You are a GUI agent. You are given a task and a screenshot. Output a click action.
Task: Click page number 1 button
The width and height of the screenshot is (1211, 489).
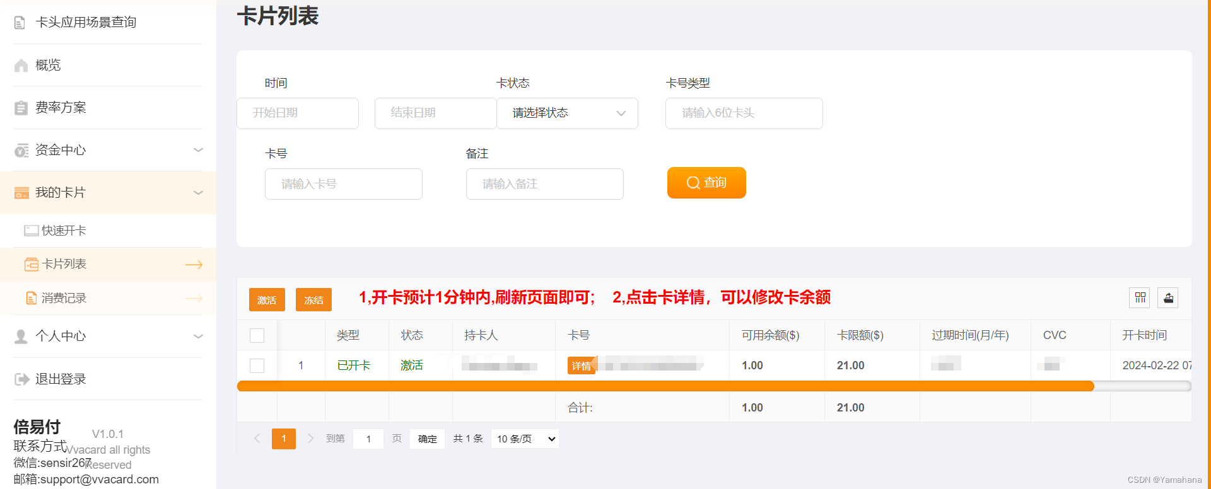click(284, 439)
